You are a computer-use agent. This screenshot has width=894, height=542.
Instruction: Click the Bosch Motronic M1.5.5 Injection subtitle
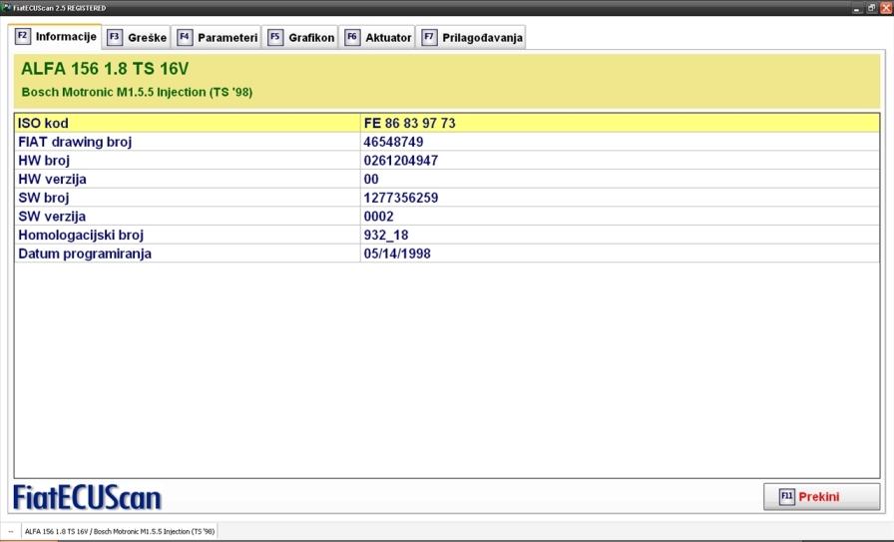click(137, 92)
